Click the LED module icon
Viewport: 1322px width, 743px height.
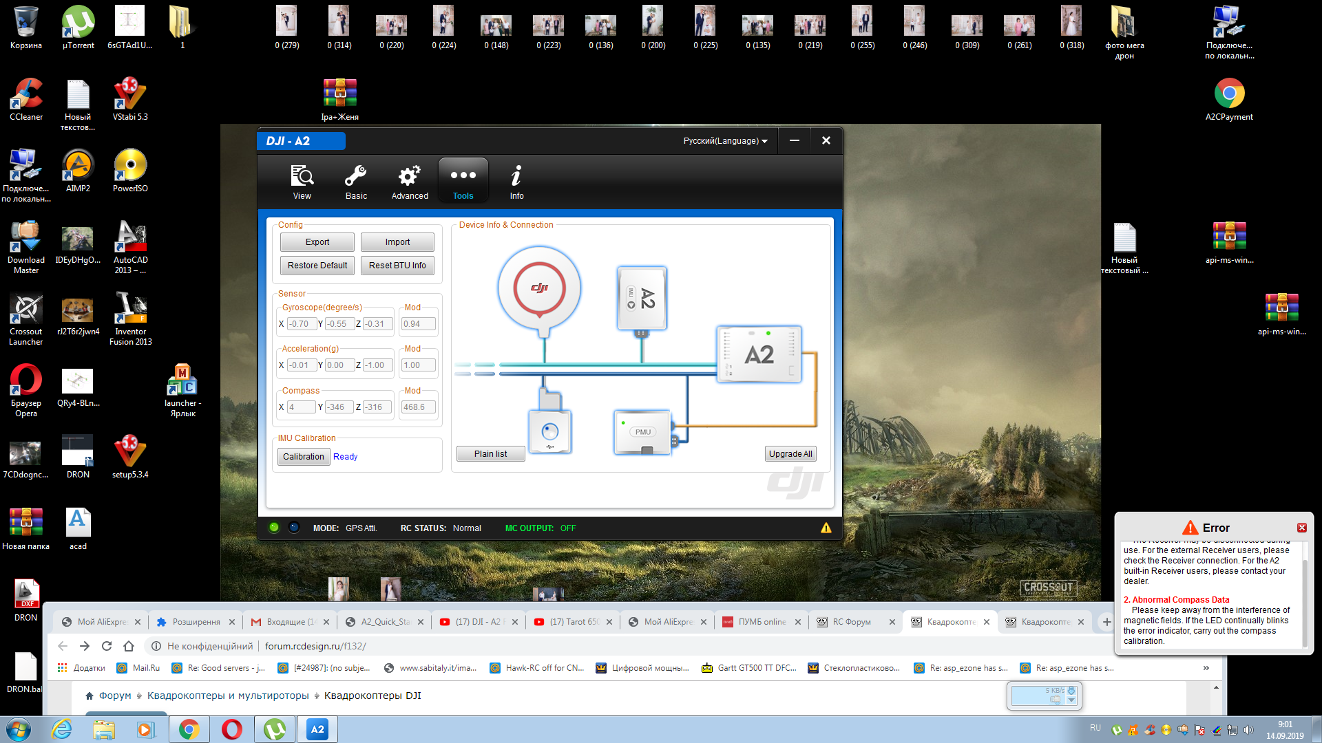[549, 431]
